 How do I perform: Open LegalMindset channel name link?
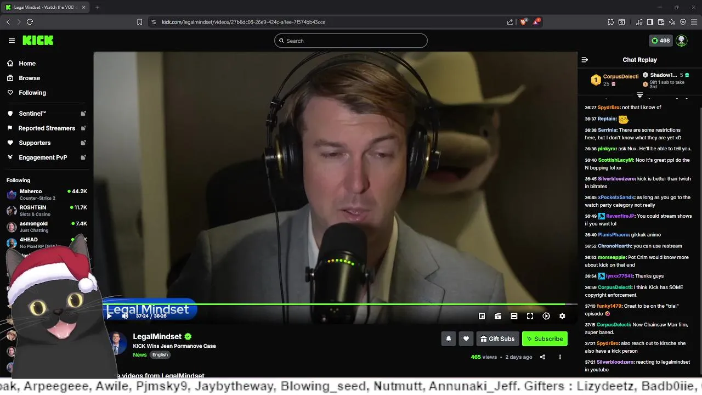click(157, 336)
